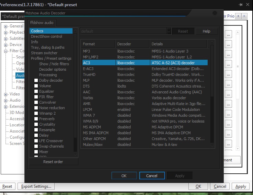Enable the Convolver checkbox

pyautogui.click(x=36, y=102)
